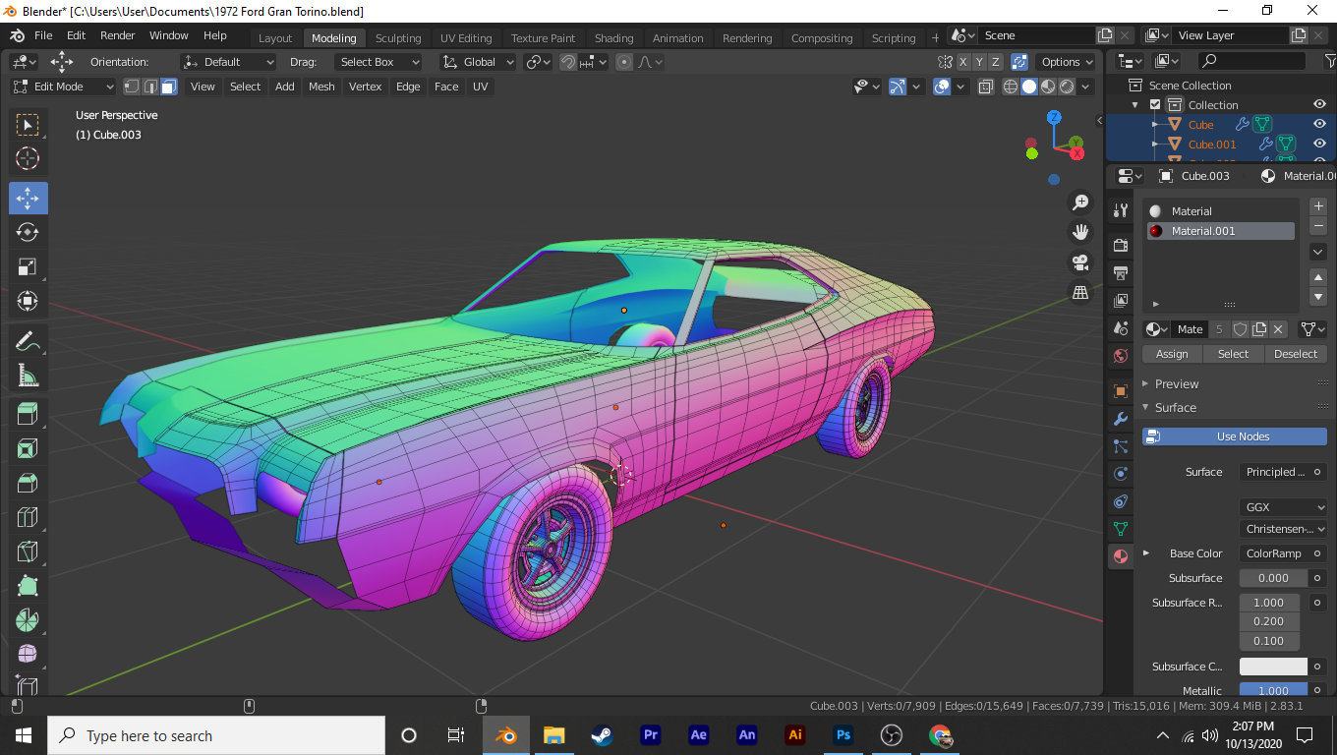Screen dimensions: 1337x755
Task: Toggle X axis mirror
Action: (963, 62)
